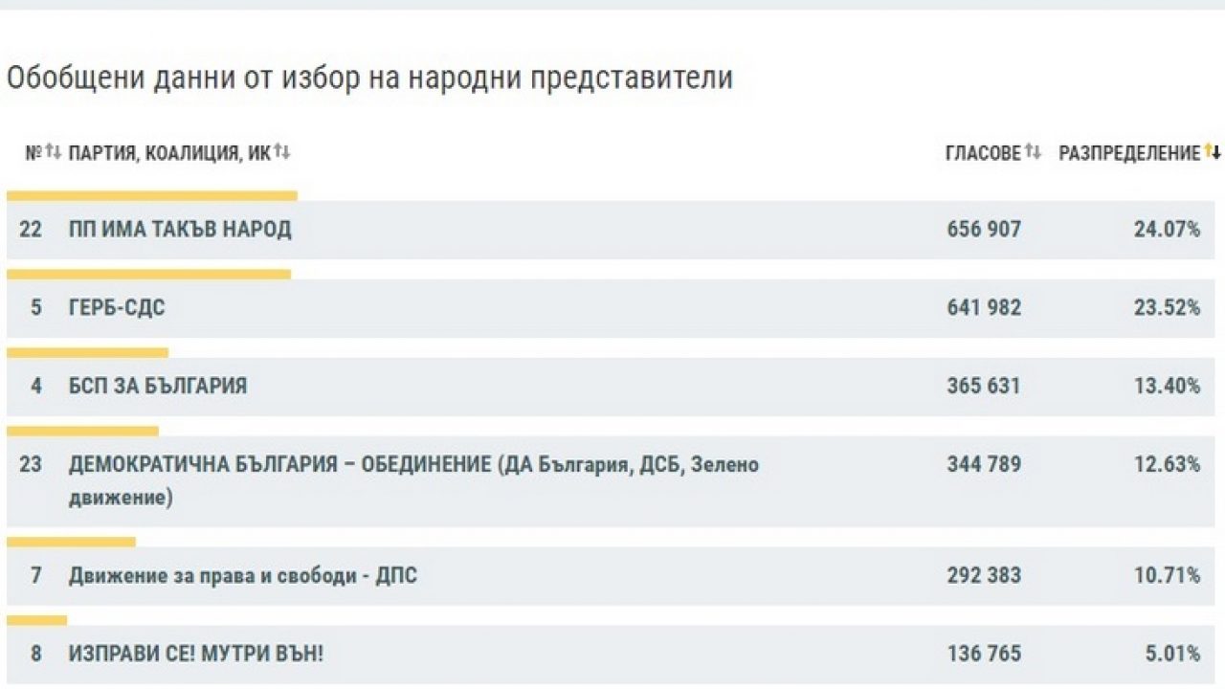This screenshot has width=1225, height=689.
Task: Click the yellow bar above БСП ЗА БЪЛГАРИЯ
Action: pyautogui.click(x=87, y=353)
